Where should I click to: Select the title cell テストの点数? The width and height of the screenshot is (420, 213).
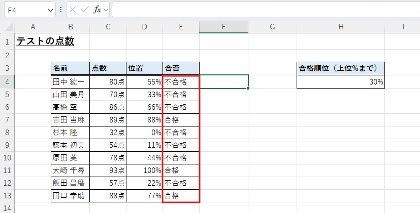(x=46, y=41)
